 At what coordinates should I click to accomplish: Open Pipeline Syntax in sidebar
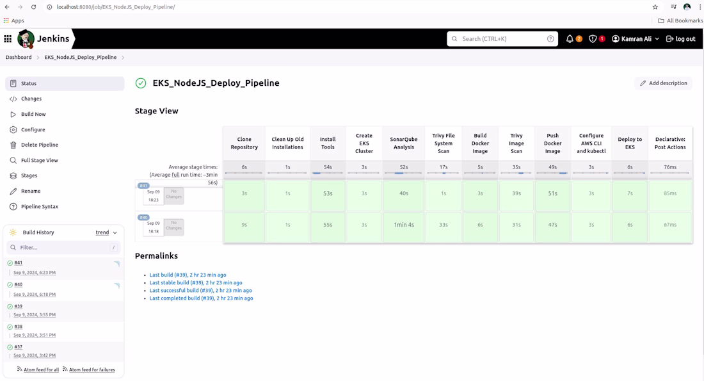(x=65, y=207)
